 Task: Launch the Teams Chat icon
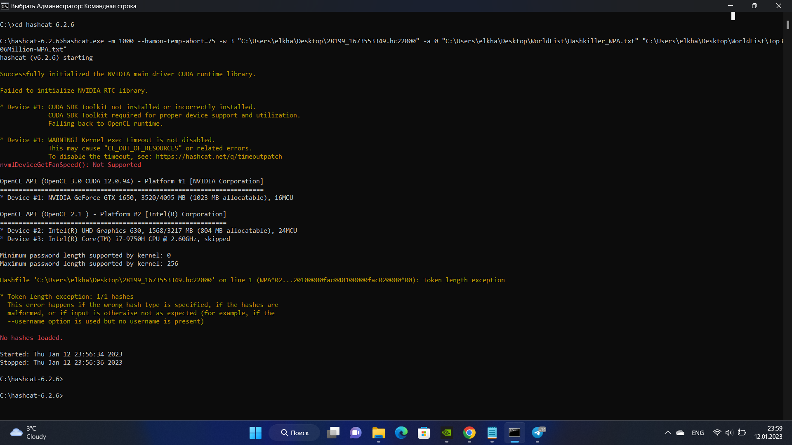pyautogui.click(x=356, y=433)
